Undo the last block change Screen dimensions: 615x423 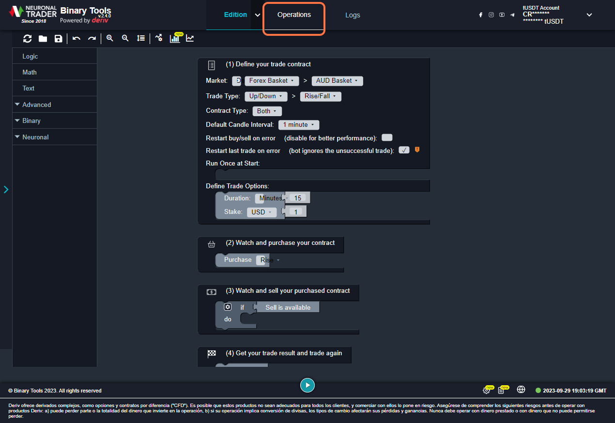tap(77, 39)
